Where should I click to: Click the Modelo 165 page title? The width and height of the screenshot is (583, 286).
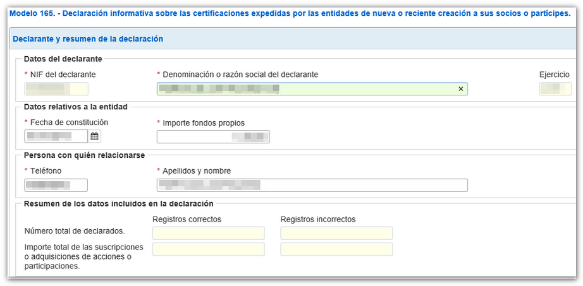[x=290, y=13]
